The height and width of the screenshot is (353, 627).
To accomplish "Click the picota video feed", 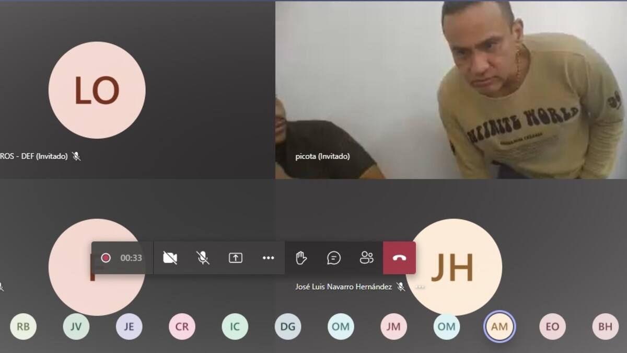I will (x=450, y=90).
